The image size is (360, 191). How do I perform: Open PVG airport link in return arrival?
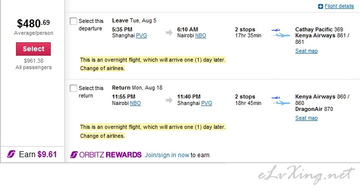click(x=207, y=103)
